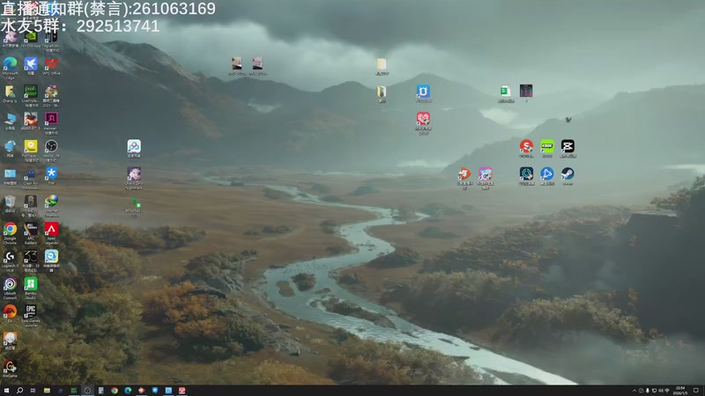Open taskbar Search
The width and height of the screenshot is (705, 396).
coord(19,391)
